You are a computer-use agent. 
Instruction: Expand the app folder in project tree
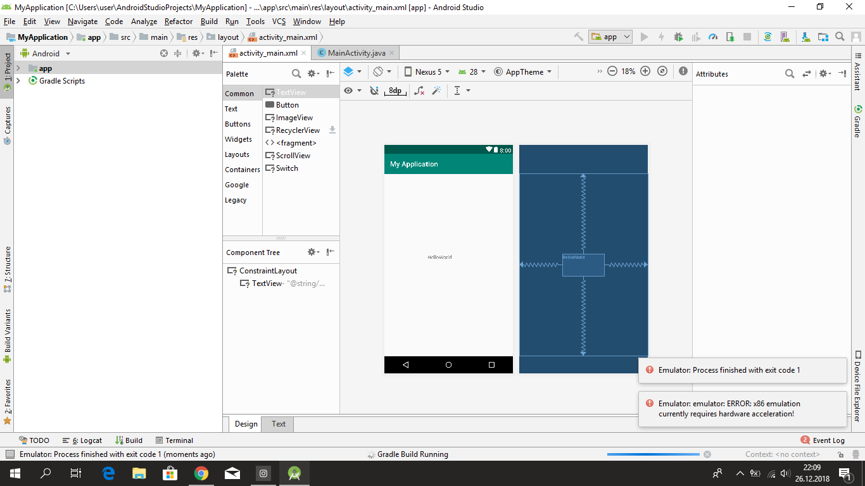pyautogui.click(x=18, y=68)
